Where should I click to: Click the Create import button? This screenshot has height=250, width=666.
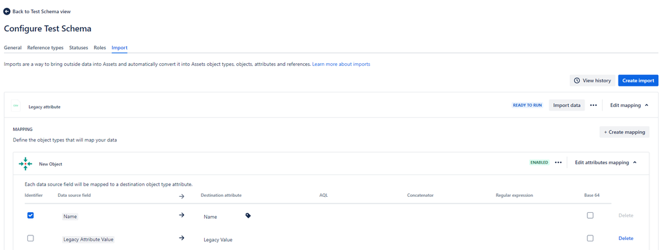click(x=638, y=80)
